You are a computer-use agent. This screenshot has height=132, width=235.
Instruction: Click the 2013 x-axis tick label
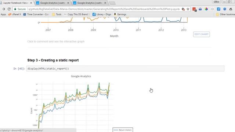(x=184, y=30)
